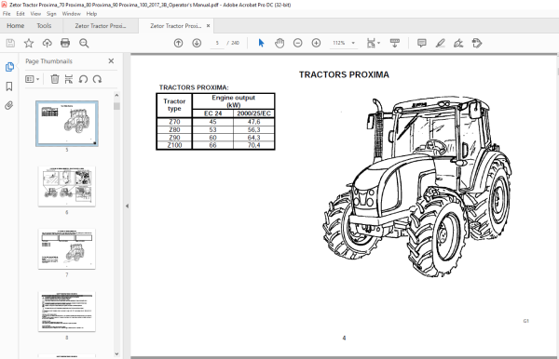Collapse the navigation pane with arrow
This screenshot has height=359, width=559.
(x=127, y=206)
